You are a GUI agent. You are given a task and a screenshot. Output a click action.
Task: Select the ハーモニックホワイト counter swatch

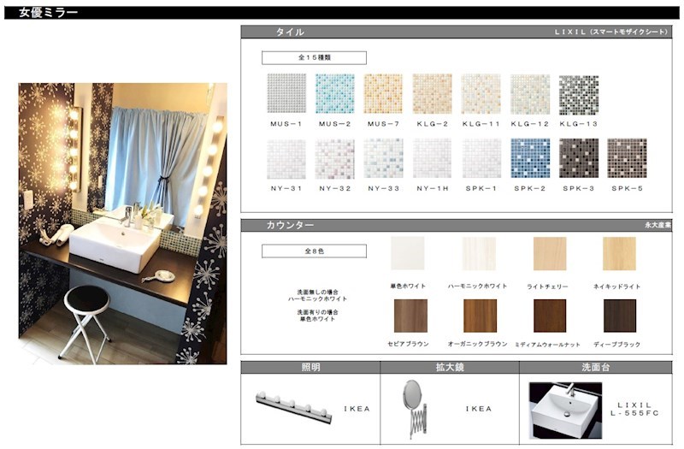pos(480,254)
